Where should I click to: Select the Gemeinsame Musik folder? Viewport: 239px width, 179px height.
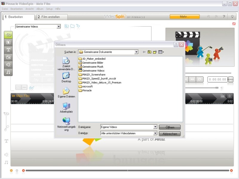tap(91, 67)
